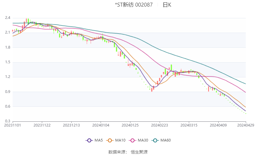Screen dimensions: 256x155
Task: Click the MA60 teal line's right endpoint
Action: [245, 84]
